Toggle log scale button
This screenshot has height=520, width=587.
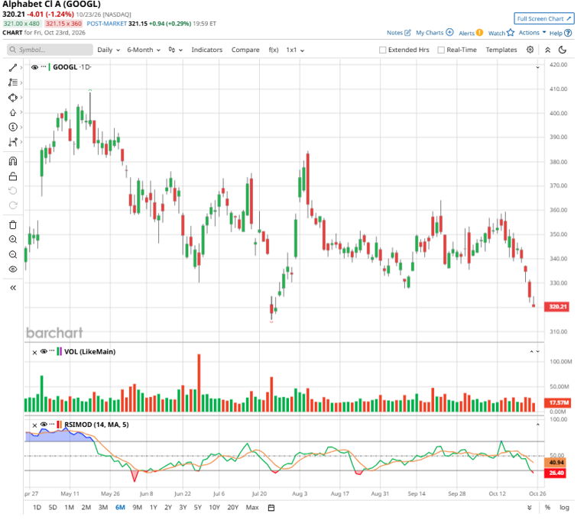tap(564, 508)
